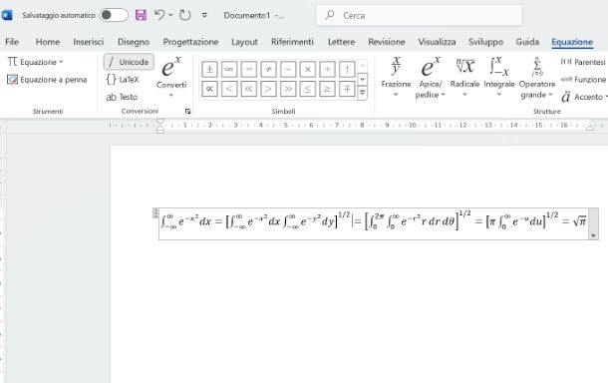Insert the much-greater-than symbol
The image size is (608, 383).
tap(288, 89)
